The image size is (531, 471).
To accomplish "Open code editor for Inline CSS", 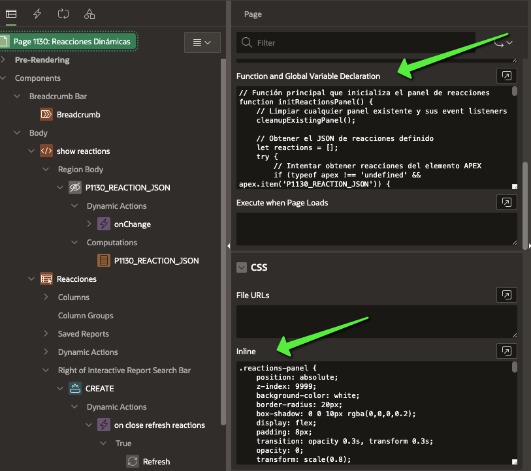I will pos(506,351).
